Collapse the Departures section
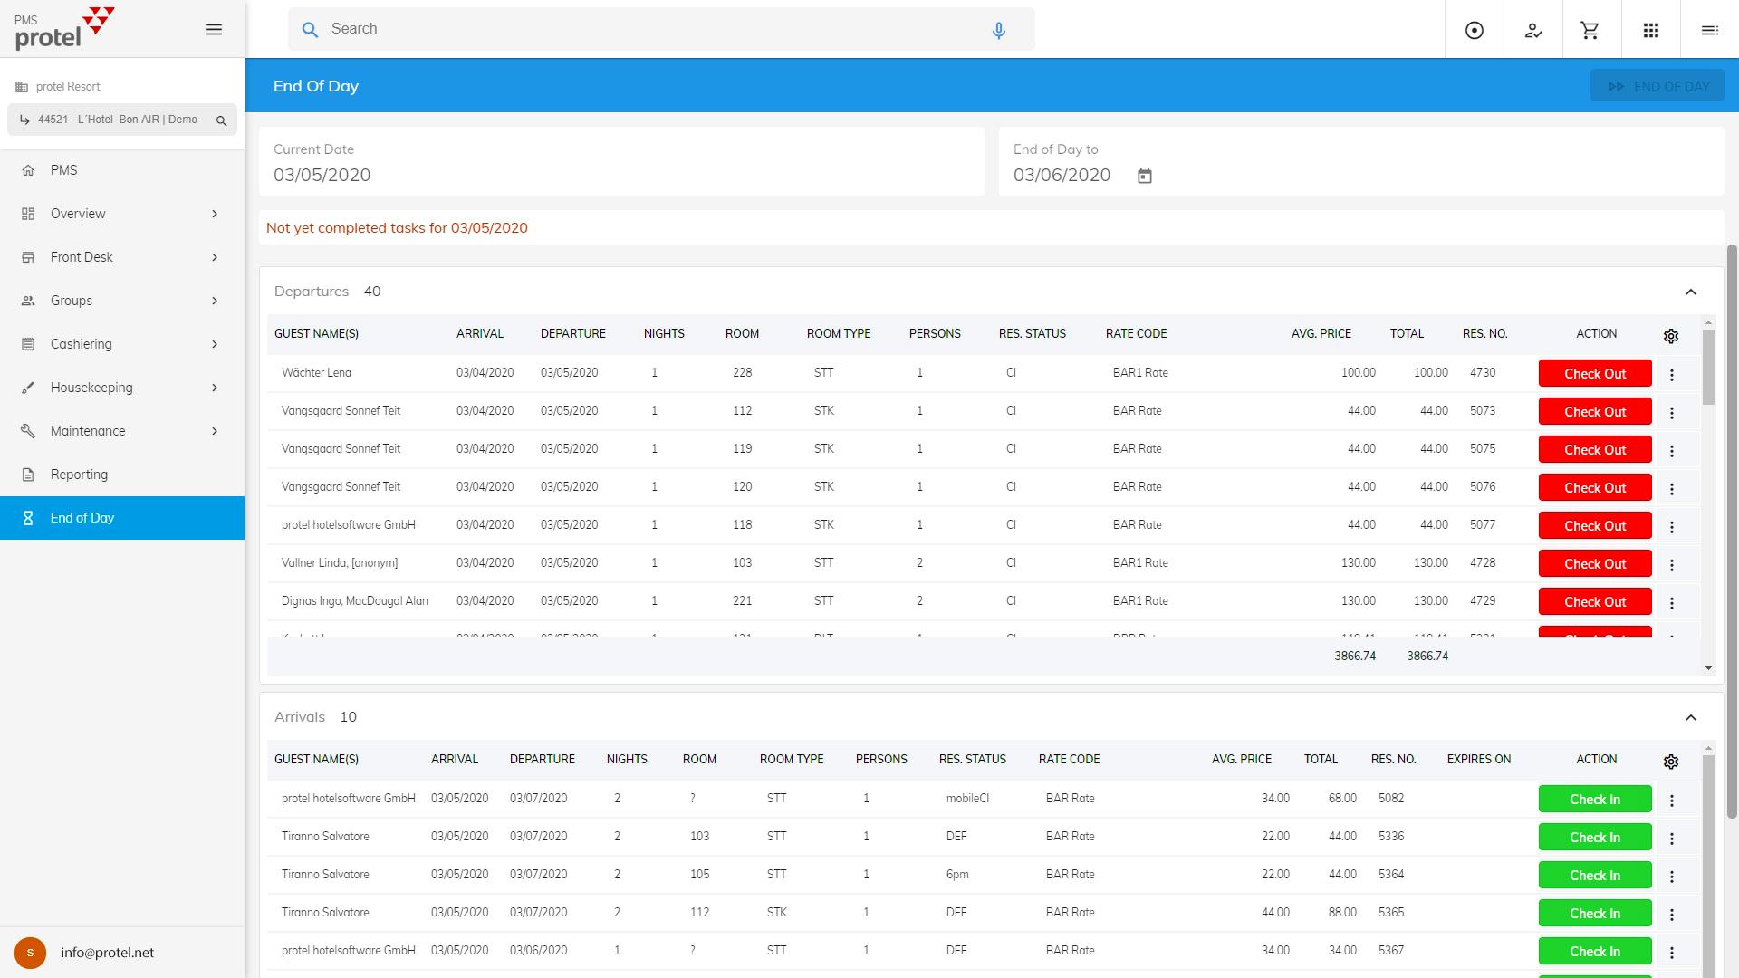The width and height of the screenshot is (1739, 978). coord(1690,292)
